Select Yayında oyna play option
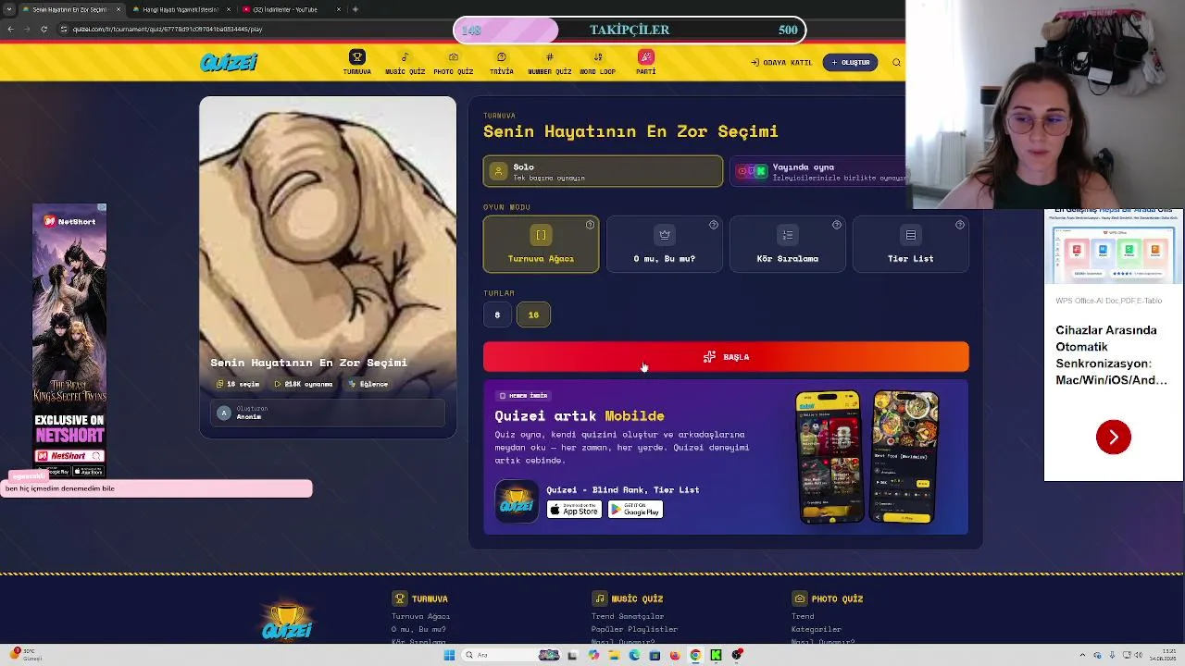 click(x=818, y=172)
